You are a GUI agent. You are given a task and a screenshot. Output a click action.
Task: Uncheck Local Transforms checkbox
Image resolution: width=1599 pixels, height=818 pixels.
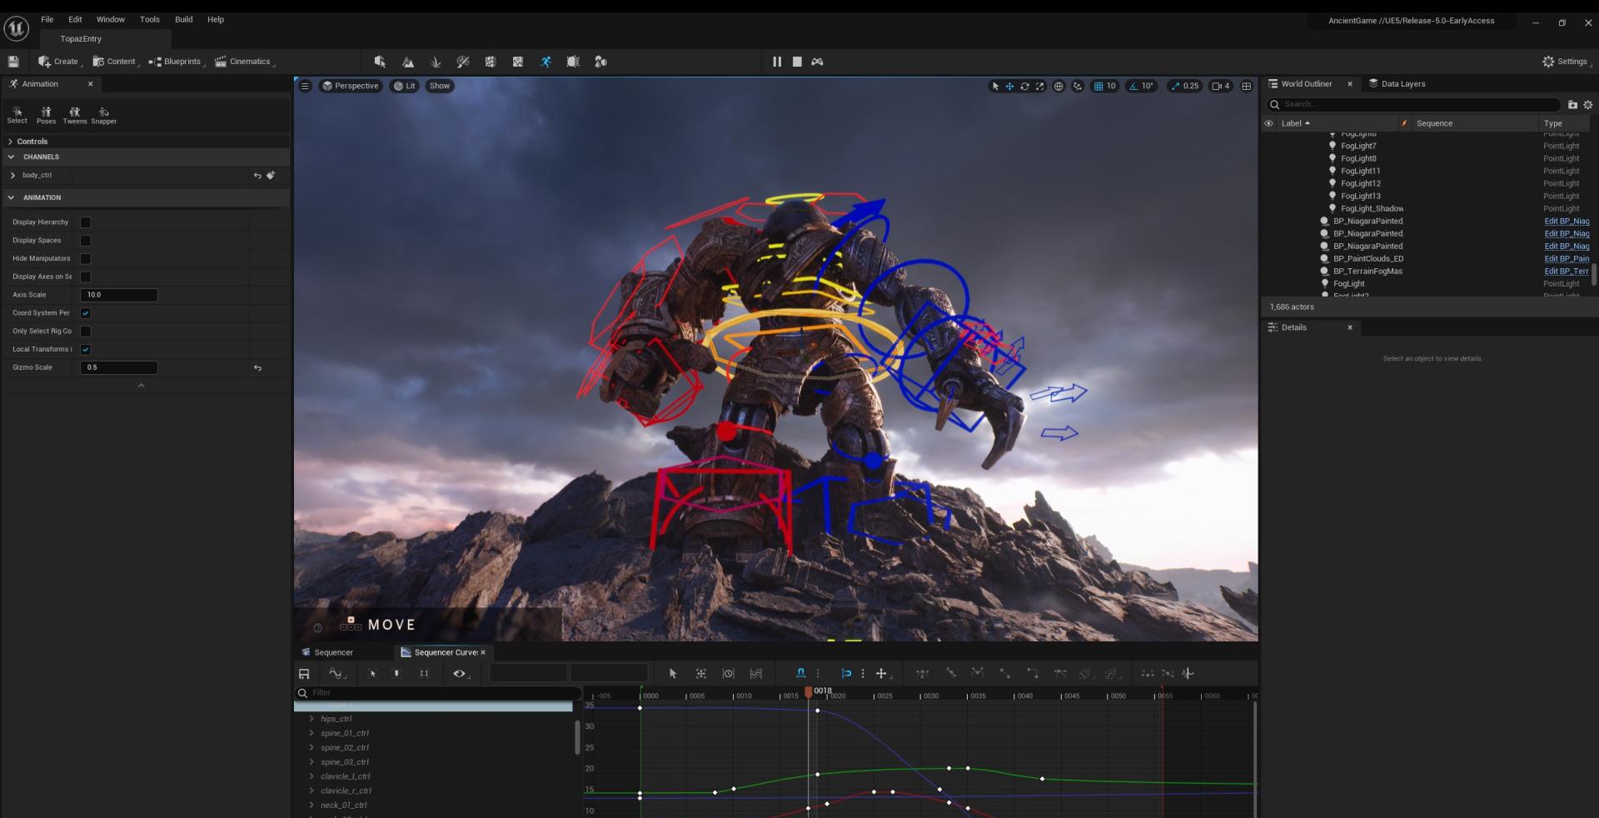click(x=85, y=350)
